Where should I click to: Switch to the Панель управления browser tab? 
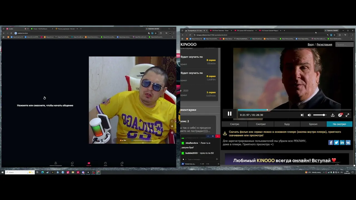click(x=66, y=29)
